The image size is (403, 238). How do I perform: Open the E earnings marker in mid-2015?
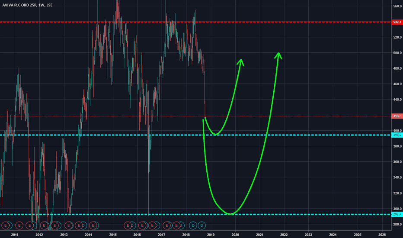128,225
